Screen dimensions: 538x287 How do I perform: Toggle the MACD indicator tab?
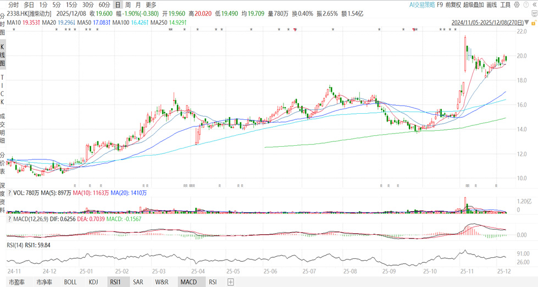click(x=188, y=282)
